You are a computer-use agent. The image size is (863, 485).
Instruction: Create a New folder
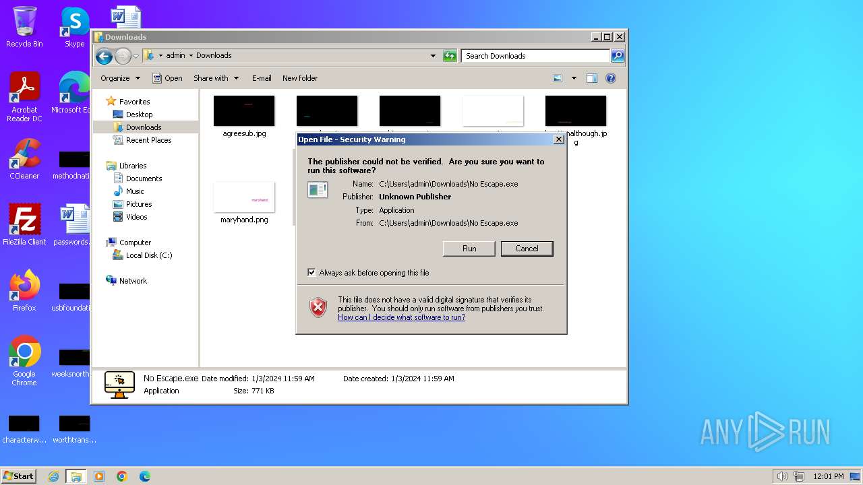coord(300,78)
